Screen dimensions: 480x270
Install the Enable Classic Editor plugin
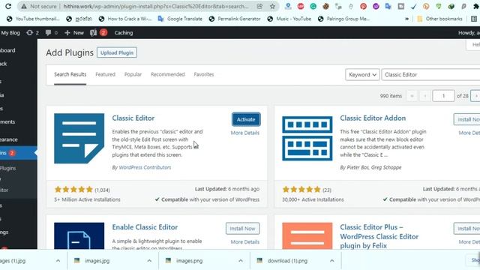pos(242,228)
